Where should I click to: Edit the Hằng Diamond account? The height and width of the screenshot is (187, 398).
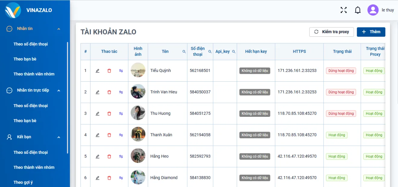(97, 178)
